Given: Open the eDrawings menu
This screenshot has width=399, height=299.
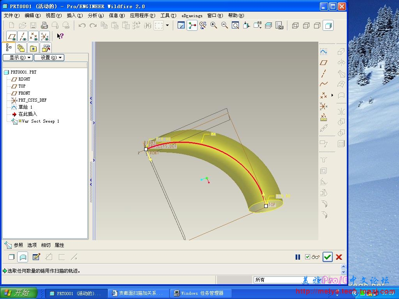Looking at the screenshot, I should coord(192,16).
